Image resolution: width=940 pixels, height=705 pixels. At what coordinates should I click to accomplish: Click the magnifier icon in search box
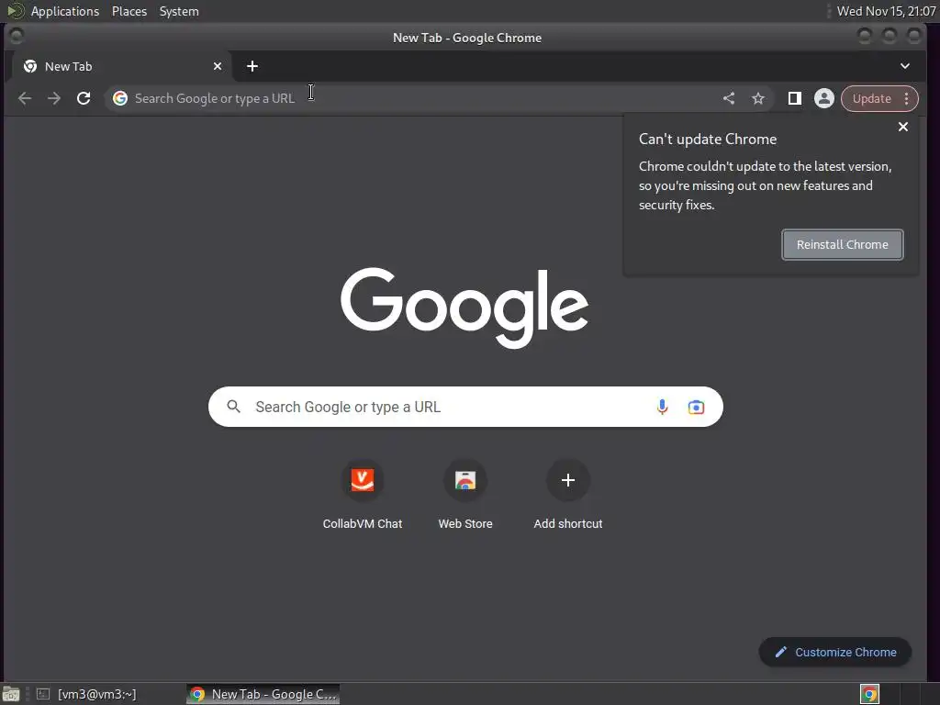[x=234, y=407]
